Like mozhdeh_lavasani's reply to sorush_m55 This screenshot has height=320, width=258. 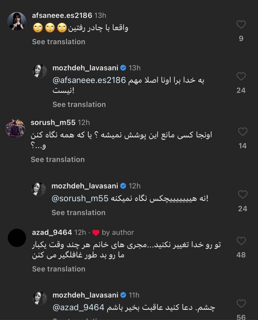click(x=243, y=194)
